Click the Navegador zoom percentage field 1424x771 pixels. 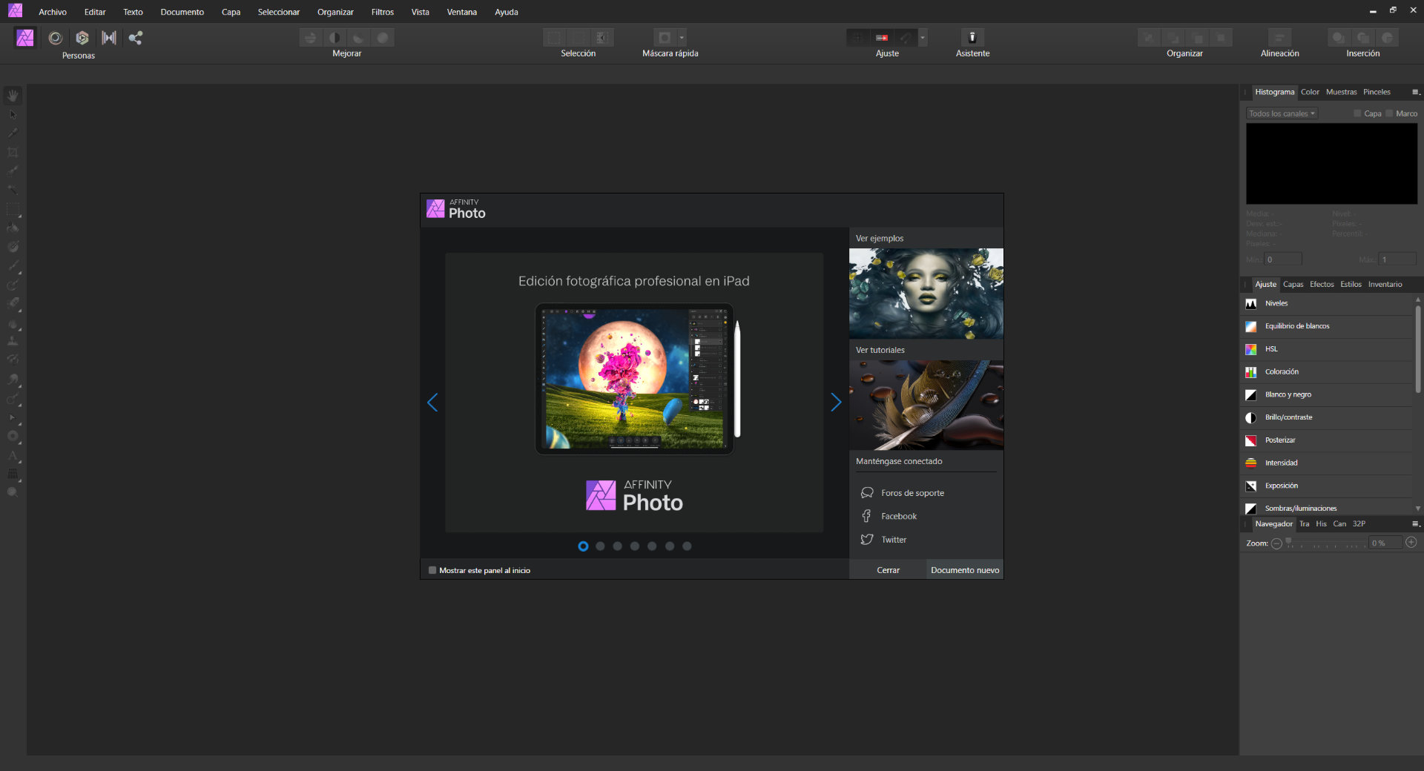click(1385, 543)
